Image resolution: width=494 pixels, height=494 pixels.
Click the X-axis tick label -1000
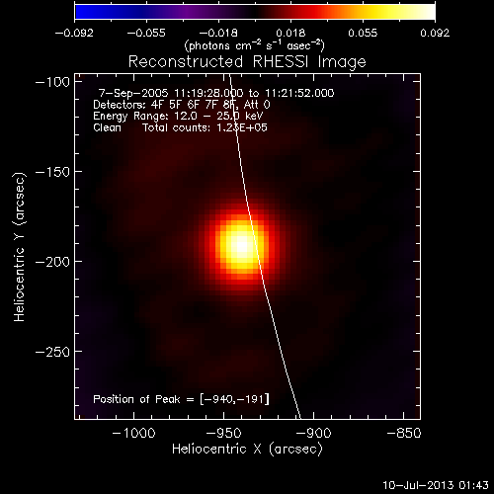click(x=133, y=433)
